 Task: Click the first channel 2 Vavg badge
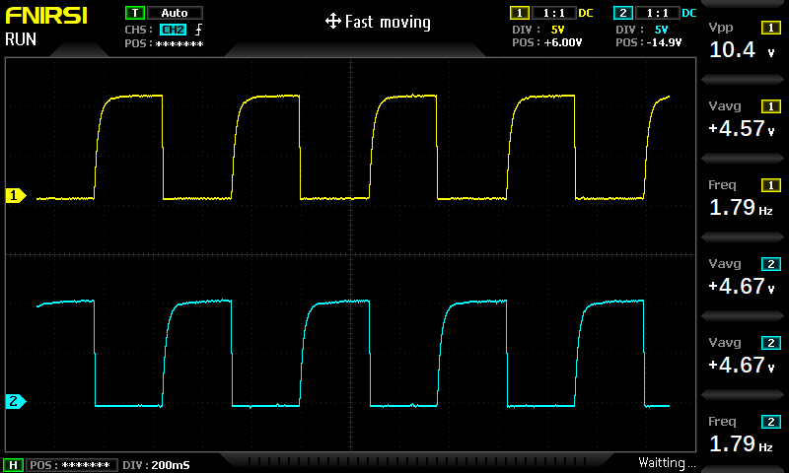tap(771, 264)
